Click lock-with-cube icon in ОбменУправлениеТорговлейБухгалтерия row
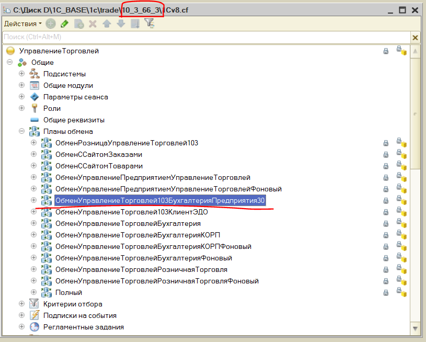This screenshot has width=426, height=342. click(401, 223)
